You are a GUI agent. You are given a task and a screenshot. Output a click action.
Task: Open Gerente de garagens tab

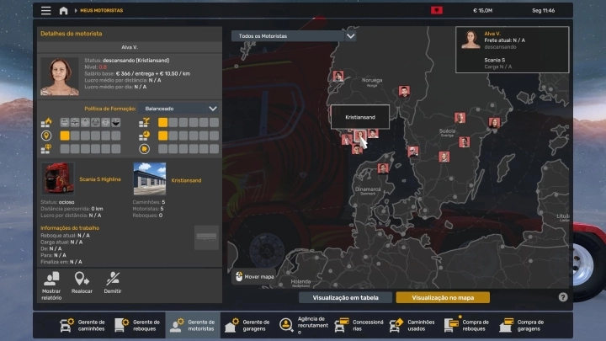tap(247, 325)
